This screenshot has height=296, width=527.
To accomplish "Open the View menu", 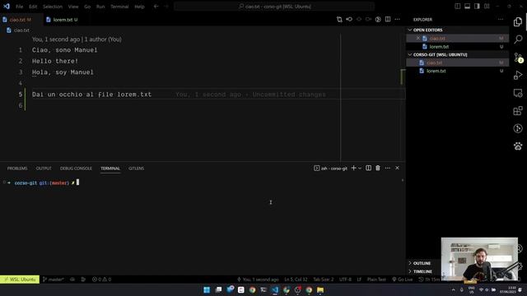I will tap(73, 7).
